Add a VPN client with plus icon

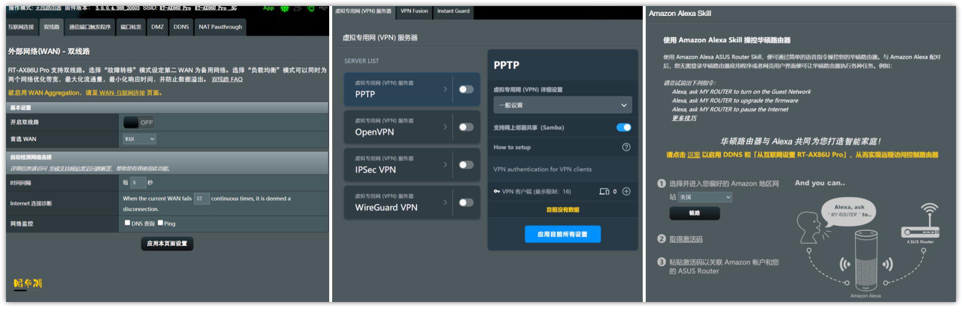[x=626, y=191]
